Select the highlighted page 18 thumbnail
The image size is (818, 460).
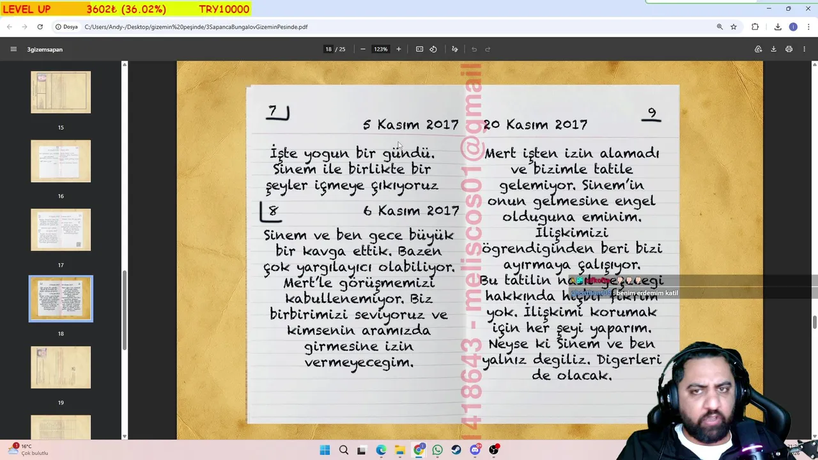pos(61,298)
